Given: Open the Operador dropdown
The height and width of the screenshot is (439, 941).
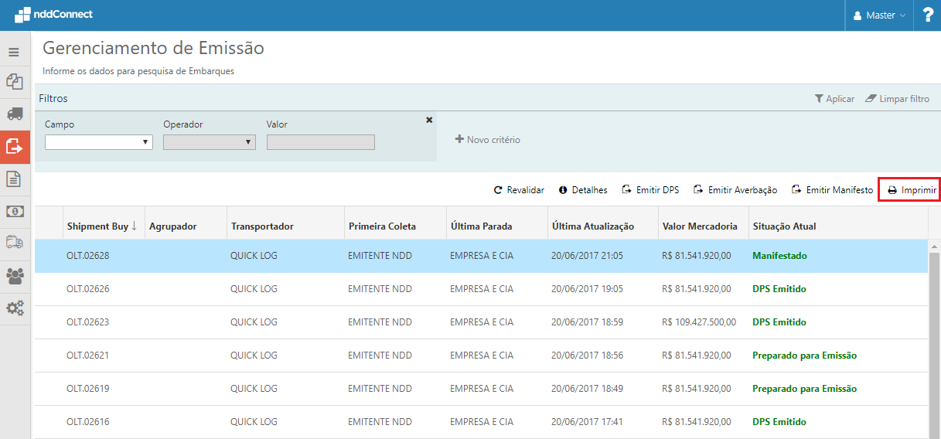Looking at the screenshot, I should tap(209, 142).
